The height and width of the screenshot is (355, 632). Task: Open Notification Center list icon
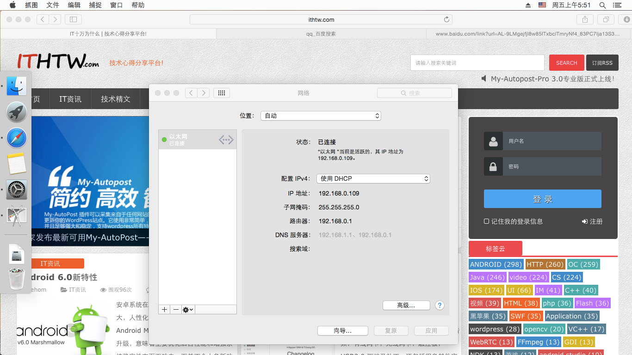[x=617, y=5]
